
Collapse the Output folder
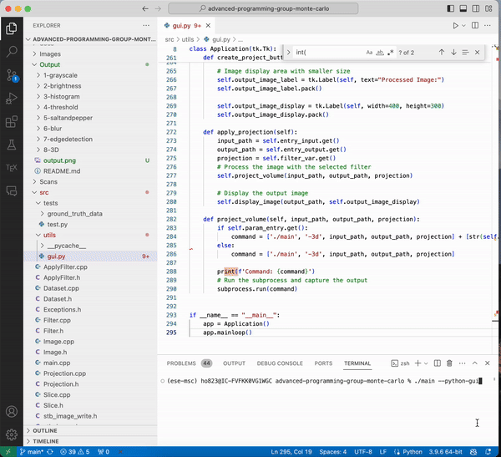[49, 64]
